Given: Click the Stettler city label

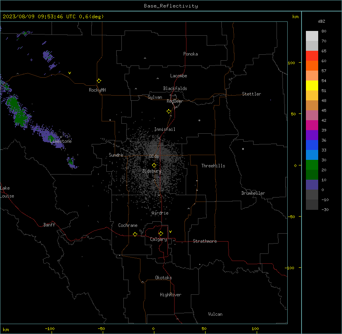Looking at the screenshot, I should tap(252, 94).
